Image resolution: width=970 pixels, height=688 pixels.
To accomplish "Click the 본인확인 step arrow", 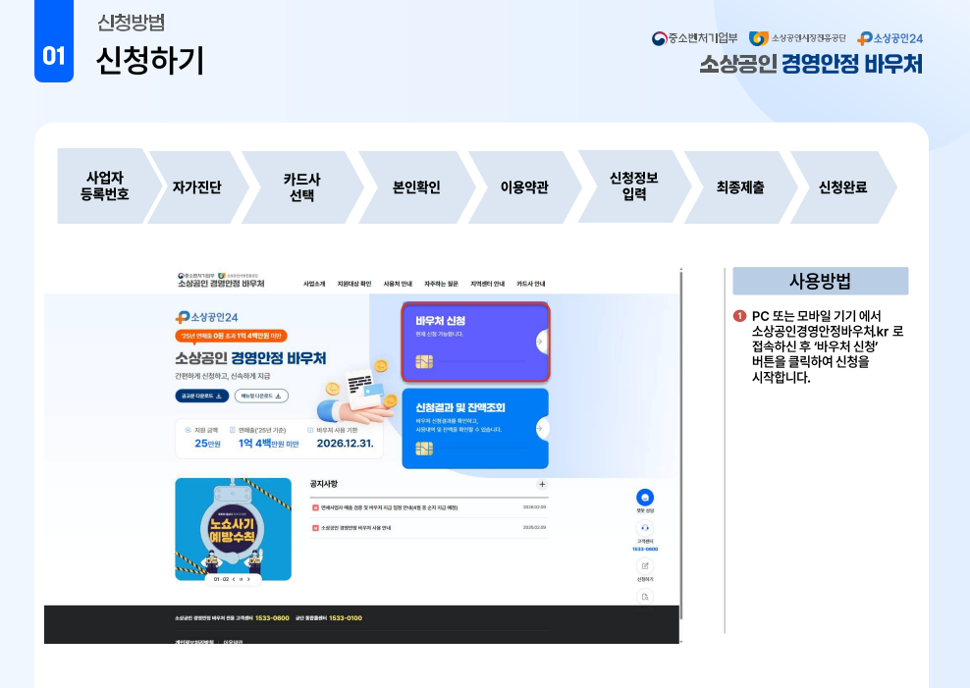I will (416, 187).
